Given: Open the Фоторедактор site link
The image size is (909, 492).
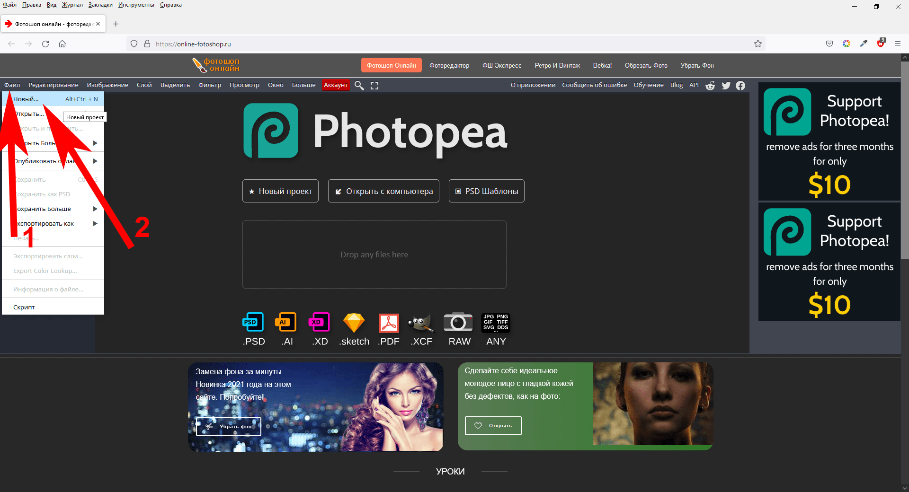Looking at the screenshot, I should tap(449, 66).
